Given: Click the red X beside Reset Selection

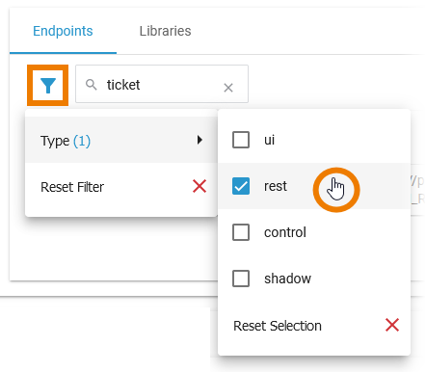Looking at the screenshot, I should tap(392, 325).
